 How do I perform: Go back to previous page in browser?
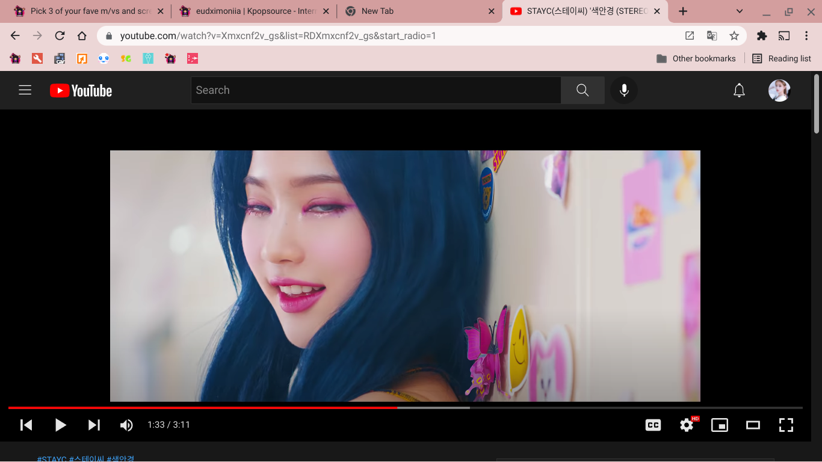[x=15, y=35]
